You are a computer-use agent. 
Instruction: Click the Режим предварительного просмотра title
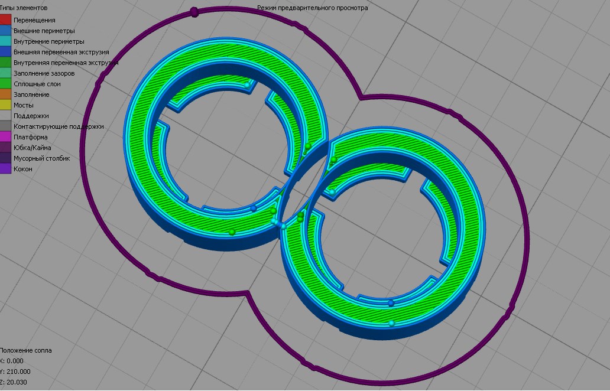click(312, 7)
